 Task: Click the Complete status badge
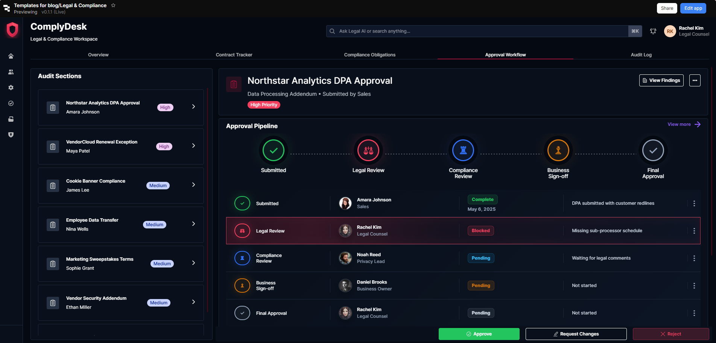coord(483,199)
